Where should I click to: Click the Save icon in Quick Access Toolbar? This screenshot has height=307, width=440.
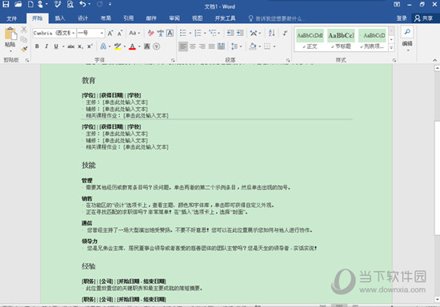6,4
